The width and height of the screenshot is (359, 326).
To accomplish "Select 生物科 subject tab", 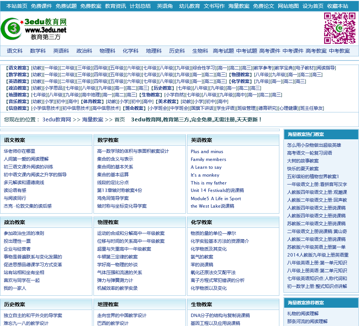I will [200, 51].
